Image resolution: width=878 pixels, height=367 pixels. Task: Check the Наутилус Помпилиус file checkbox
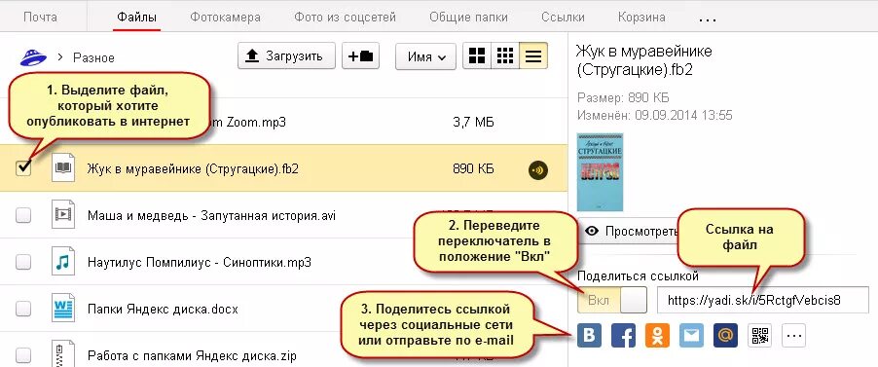tap(23, 262)
